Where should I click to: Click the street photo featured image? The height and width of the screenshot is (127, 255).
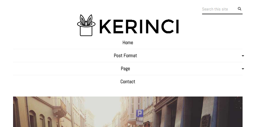click(x=128, y=112)
